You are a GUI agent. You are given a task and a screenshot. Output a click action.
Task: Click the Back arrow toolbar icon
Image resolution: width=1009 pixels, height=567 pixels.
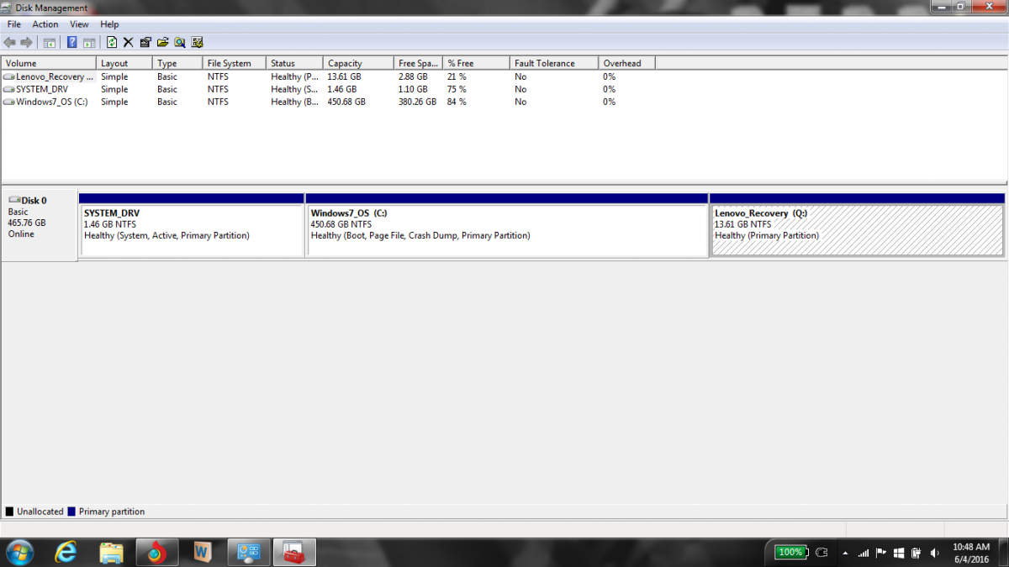point(10,42)
